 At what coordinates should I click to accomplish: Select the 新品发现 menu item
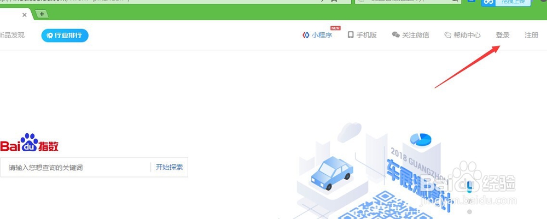point(12,35)
